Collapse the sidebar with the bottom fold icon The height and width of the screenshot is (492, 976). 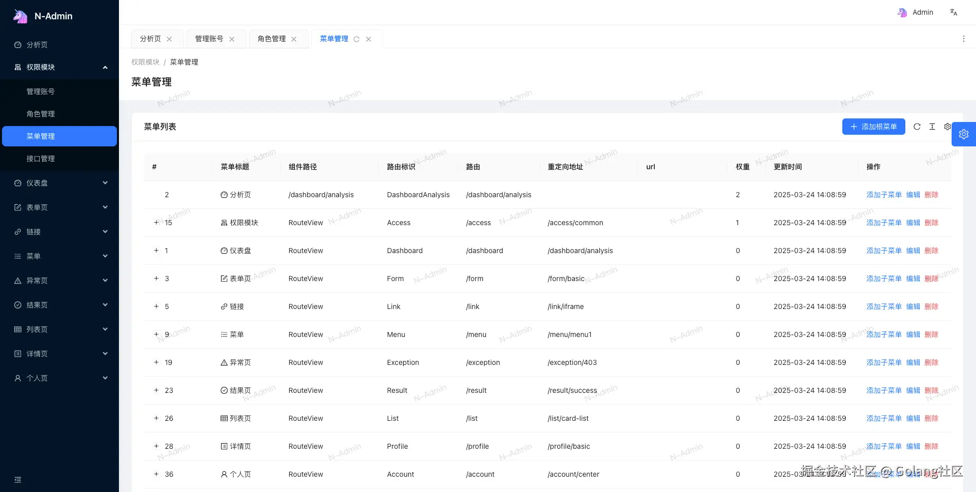tap(18, 480)
